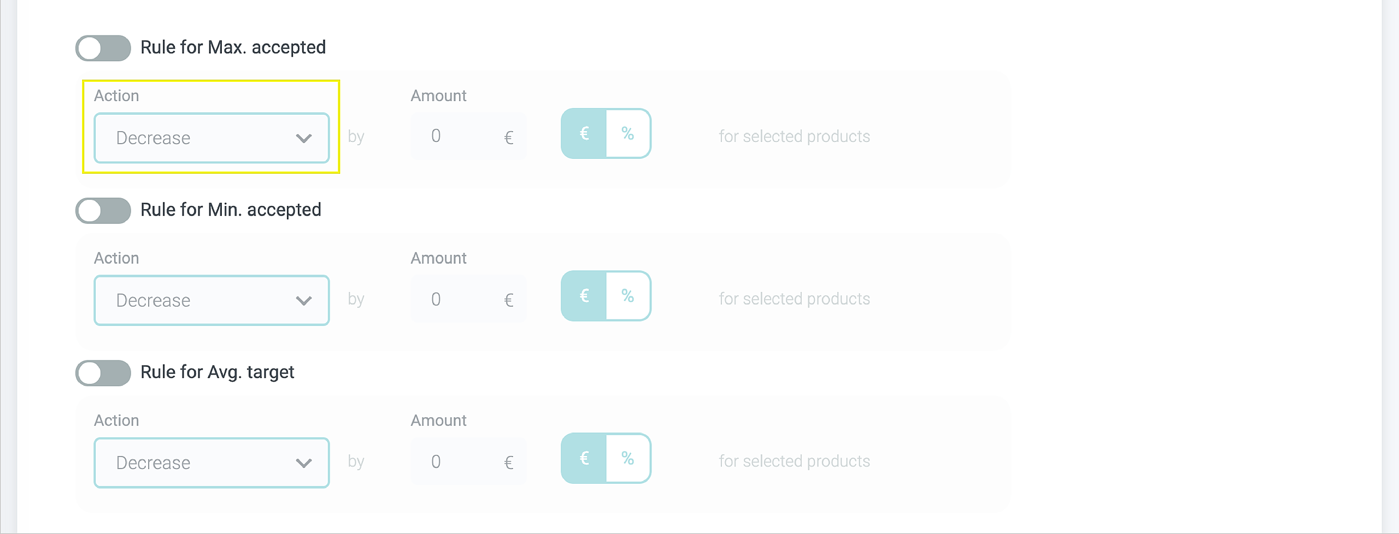
Task: Click the Rule for Min. accepted label
Action: (231, 210)
